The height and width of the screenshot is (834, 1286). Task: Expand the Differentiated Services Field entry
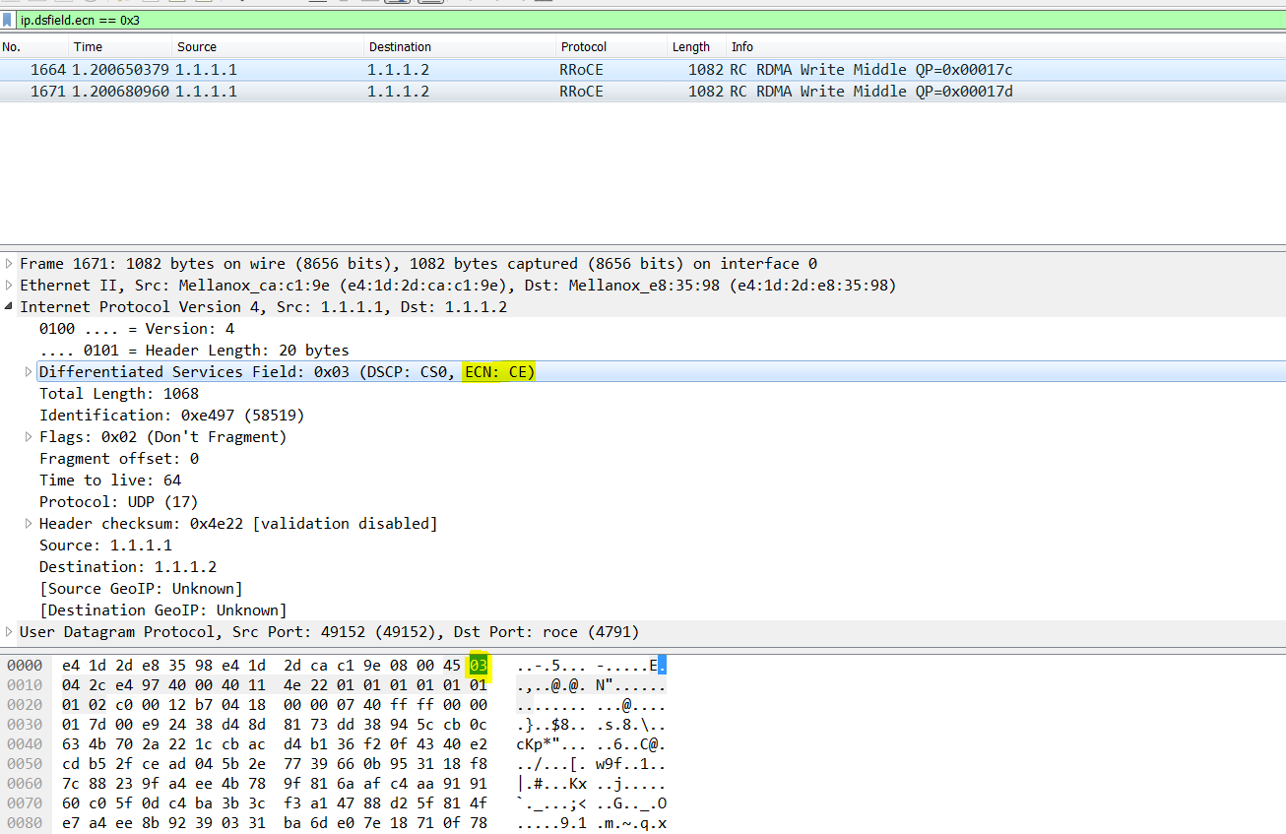pos(29,371)
